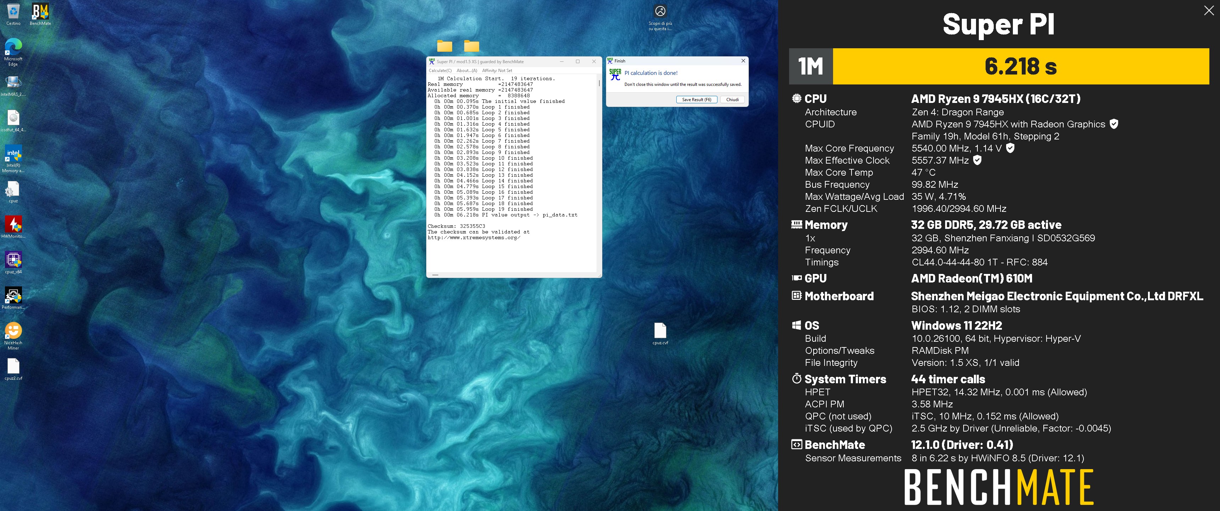Click Save Result (F6) button
The height and width of the screenshot is (511, 1220).
pyautogui.click(x=696, y=100)
